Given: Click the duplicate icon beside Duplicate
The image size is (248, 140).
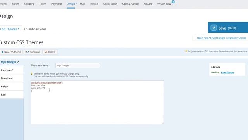Looking at the screenshot, I should 27,52.
